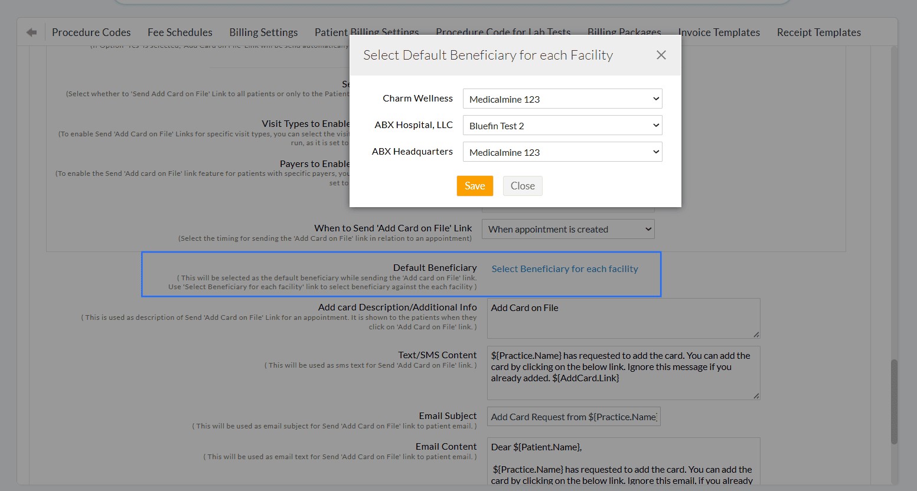The width and height of the screenshot is (917, 491).
Task: Switch to the Receipt Templates tab
Action: tap(819, 32)
